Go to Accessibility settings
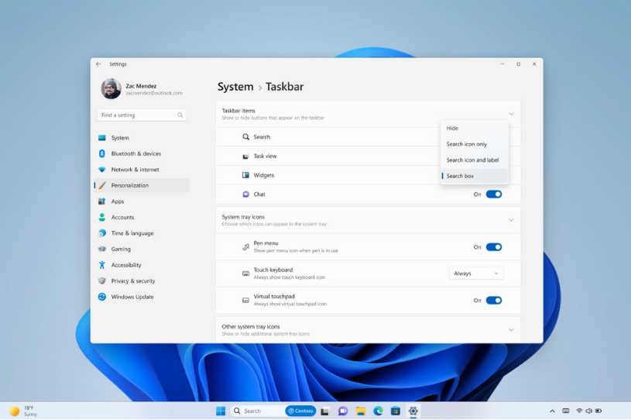Image resolution: width=631 pixels, height=420 pixels. click(126, 265)
